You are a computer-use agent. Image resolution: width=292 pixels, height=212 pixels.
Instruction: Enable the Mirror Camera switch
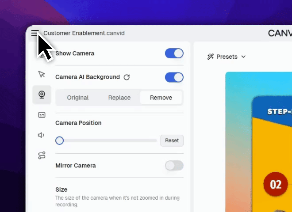click(x=174, y=166)
